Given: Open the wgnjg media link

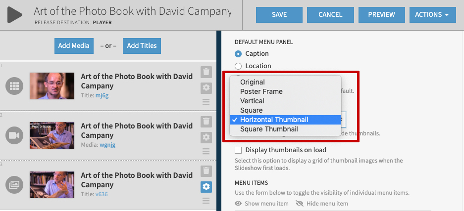Looking at the screenshot, I should point(107,145).
